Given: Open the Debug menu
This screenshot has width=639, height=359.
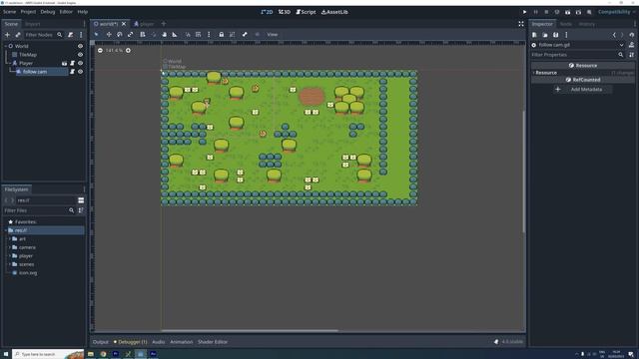Looking at the screenshot, I should tap(48, 12).
